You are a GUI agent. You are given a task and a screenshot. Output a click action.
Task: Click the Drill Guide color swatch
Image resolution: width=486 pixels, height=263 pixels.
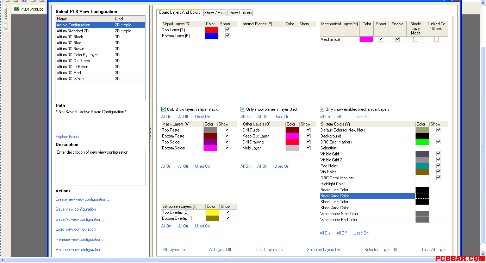pyautogui.click(x=292, y=130)
